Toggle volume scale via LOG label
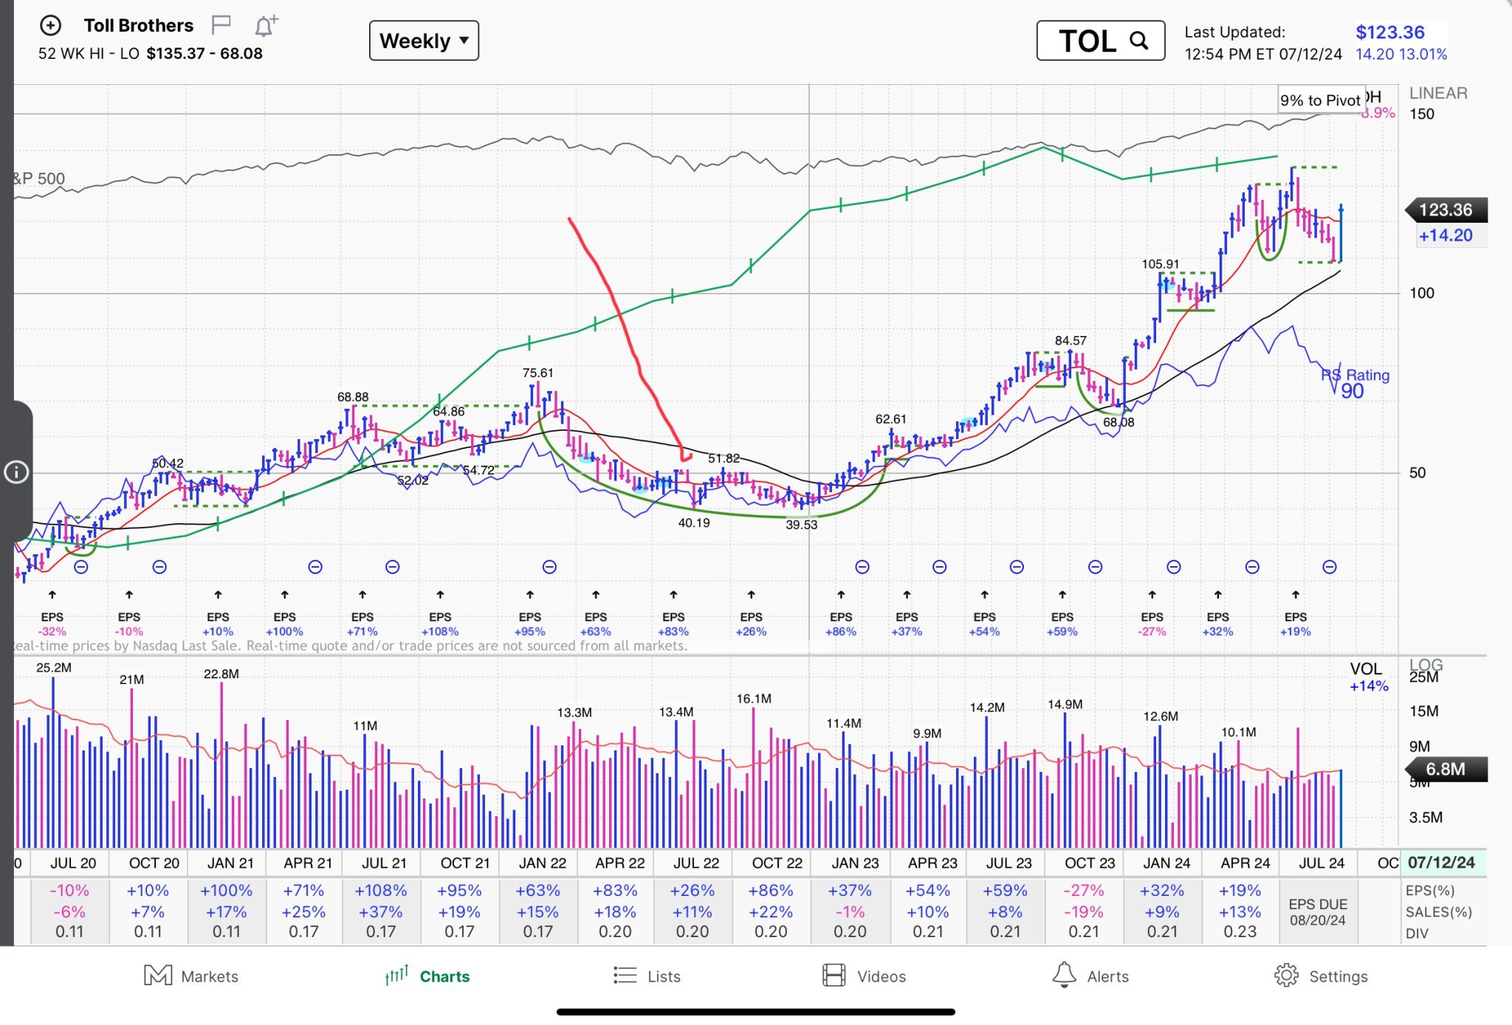 coord(1426,664)
